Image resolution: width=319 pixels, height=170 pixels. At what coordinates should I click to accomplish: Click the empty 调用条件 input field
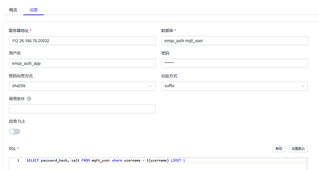coord(82,109)
